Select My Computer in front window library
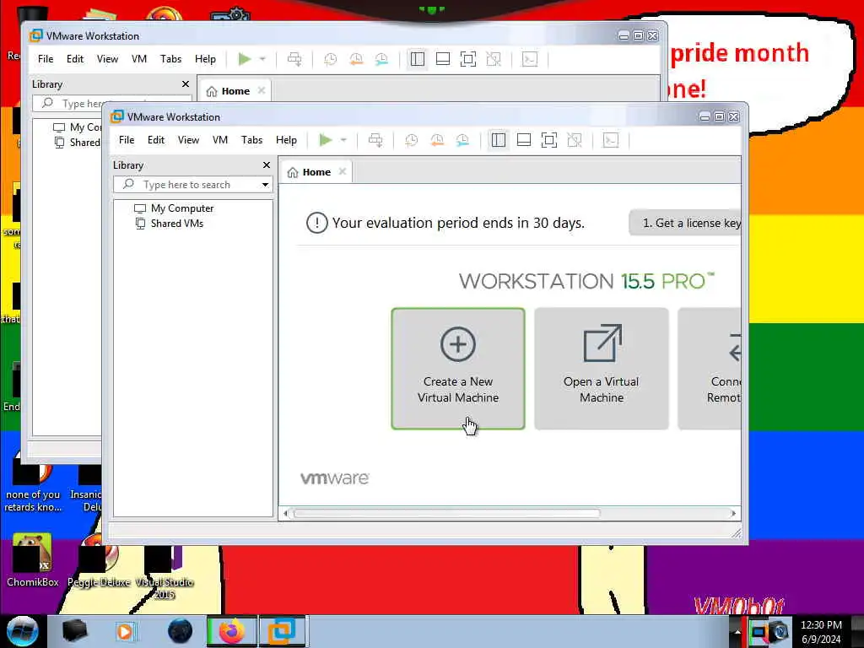The image size is (864, 648). (174, 208)
